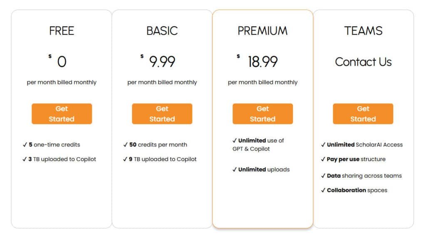
Task: Click checkmark beside 9 TB uploaded to Copilot
Action: 126,159
